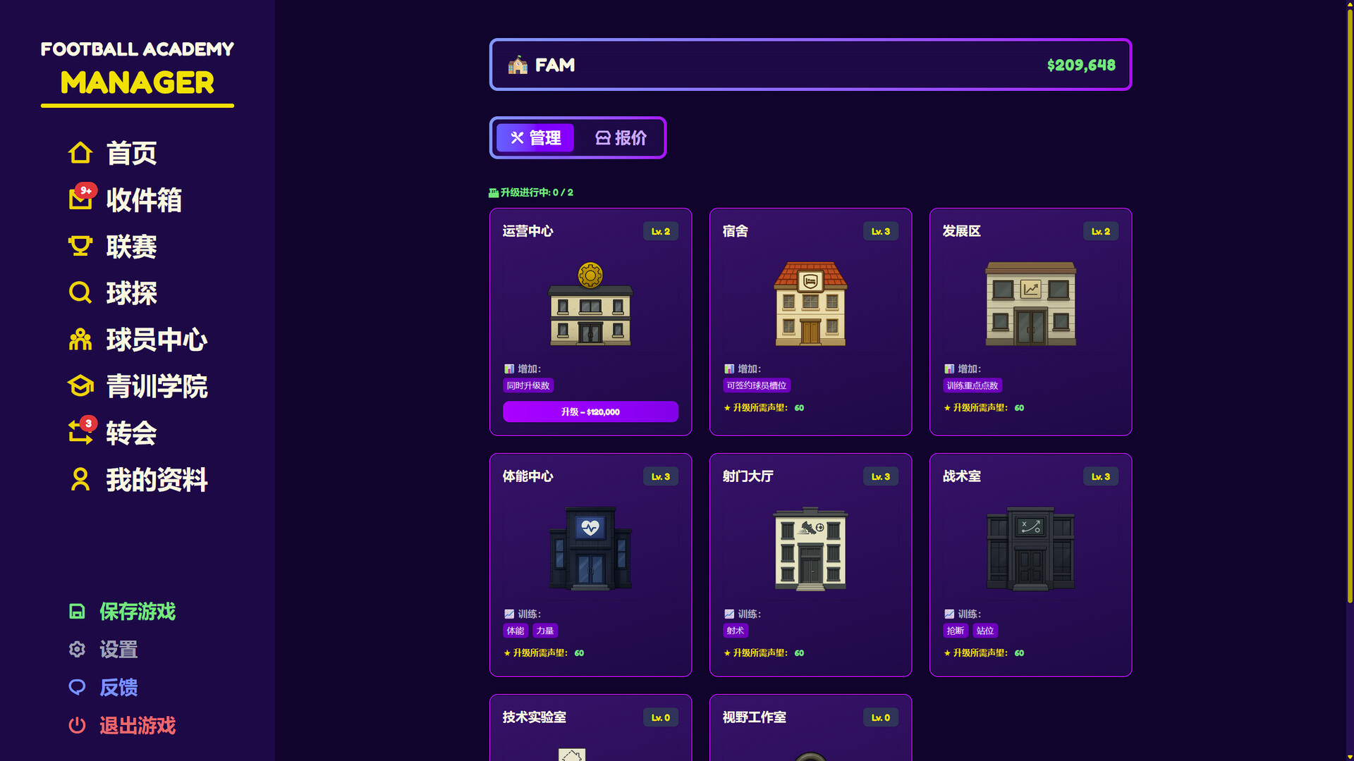
Task: Click the 保存游戏 save disk icon
Action: (x=77, y=612)
